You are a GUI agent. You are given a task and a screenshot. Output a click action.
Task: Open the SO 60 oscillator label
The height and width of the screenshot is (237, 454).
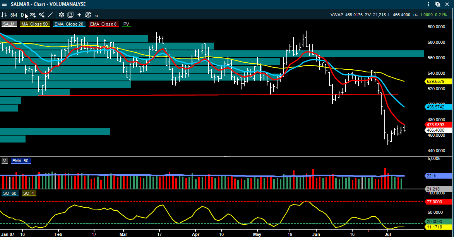(x=10, y=193)
